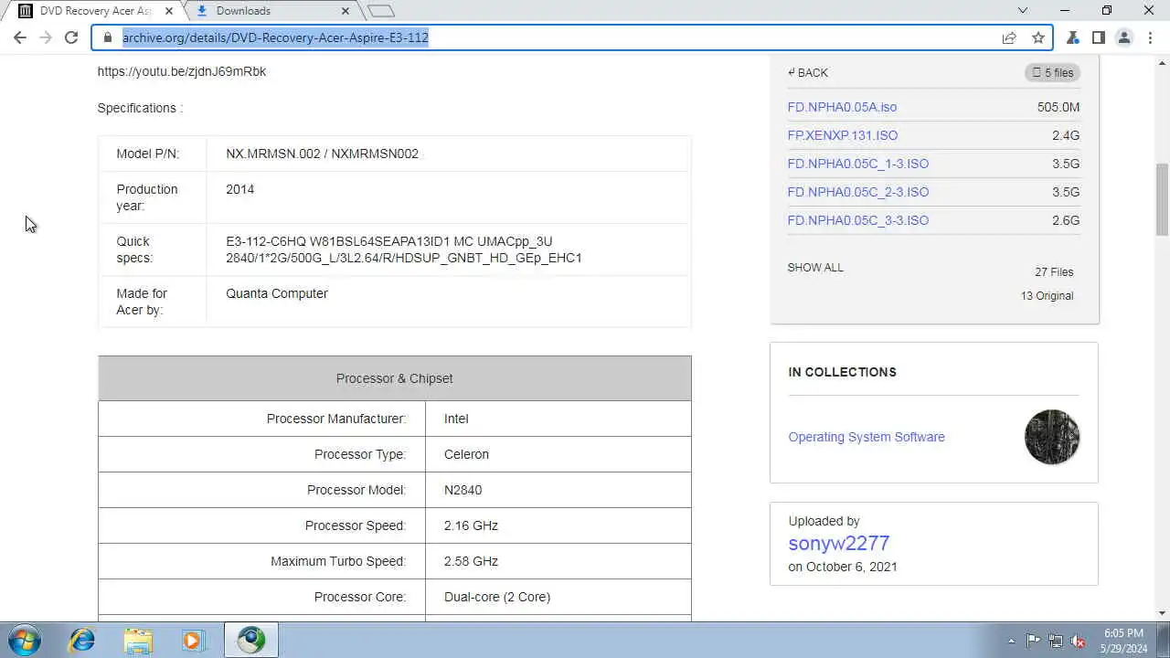Click the scrollbar down arrow

[1162, 614]
